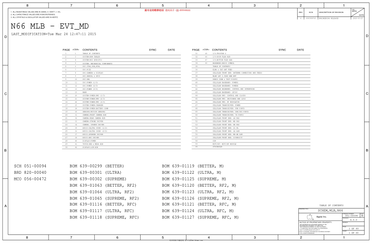Select 'BOM 639-01120 (BETTER, RF2, M)' entry
This screenshot has height=243, width=372.
coord(199,185)
